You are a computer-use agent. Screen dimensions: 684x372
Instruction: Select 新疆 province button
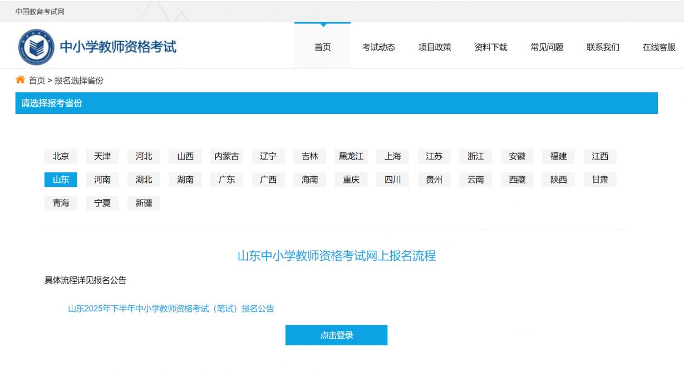(144, 203)
